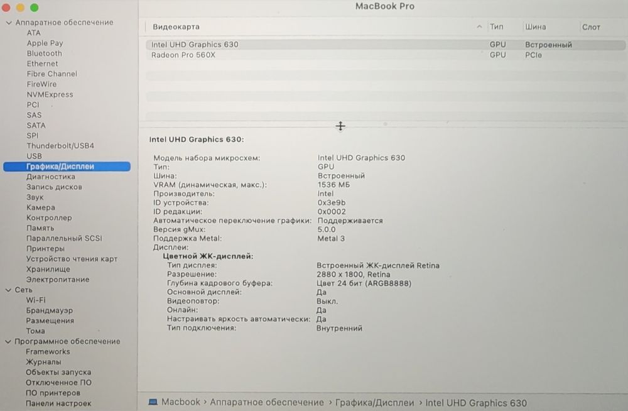
Task: Select Принтеры in the sidebar
Action: click(45, 249)
